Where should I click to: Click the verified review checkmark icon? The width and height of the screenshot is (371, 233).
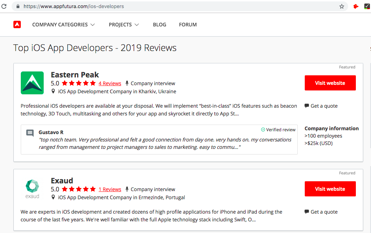point(263,130)
